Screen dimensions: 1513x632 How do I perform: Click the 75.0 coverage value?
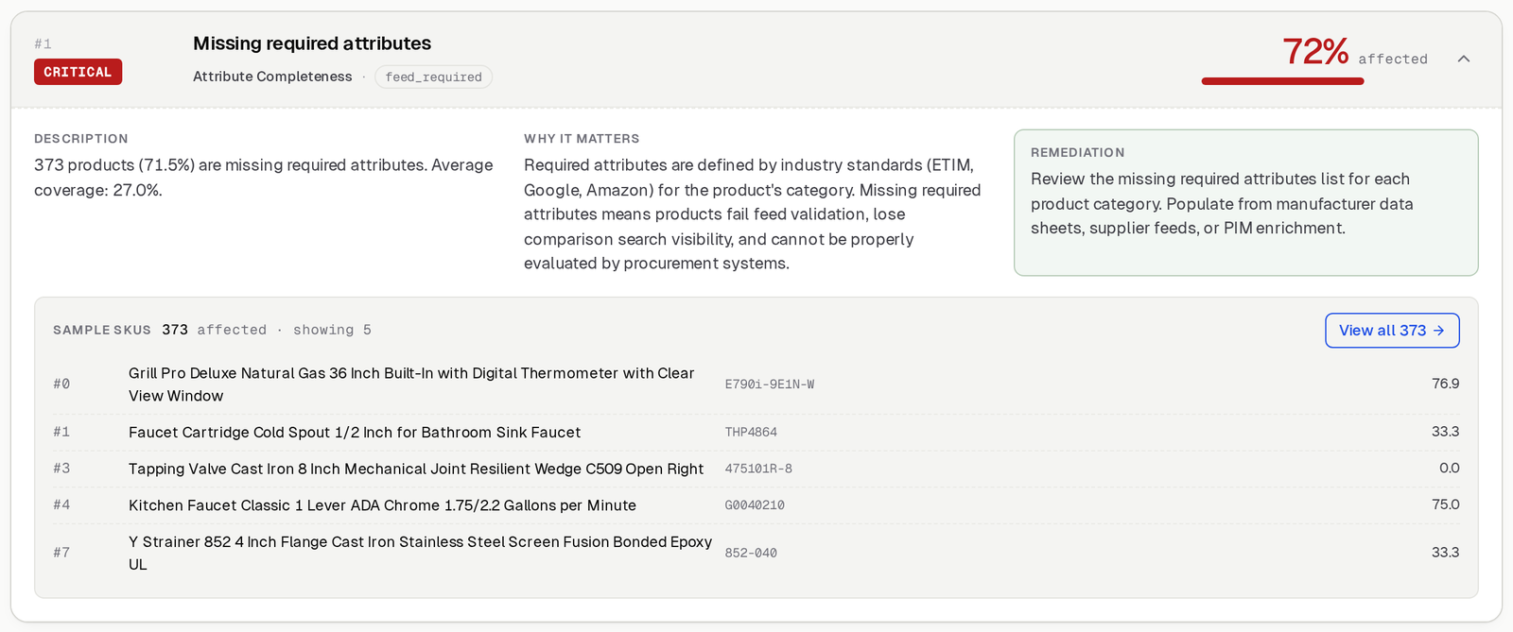1445,504
